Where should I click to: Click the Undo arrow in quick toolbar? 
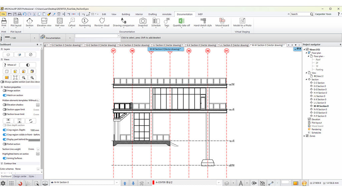pos(24,14)
